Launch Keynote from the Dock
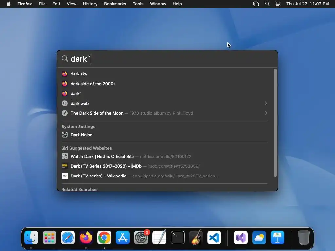This screenshot has height=251, width=335. pos(277,238)
